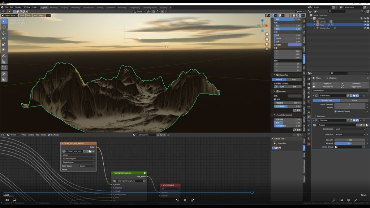Open the Object Mode dropdown
Image resolution: width=370 pixels, height=208 pixels.
10,16
